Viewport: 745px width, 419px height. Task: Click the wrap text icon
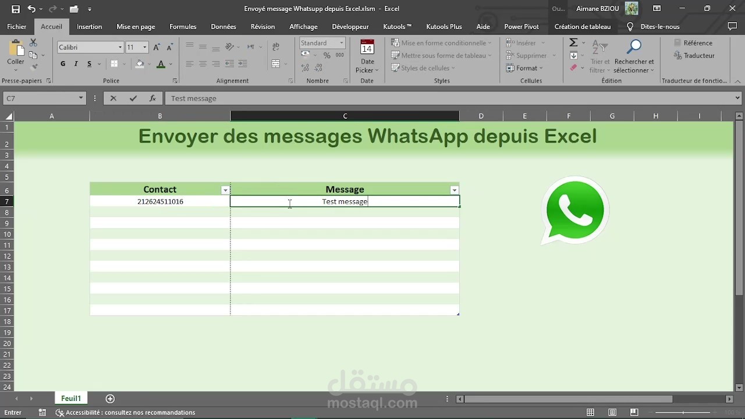pos(275,47)
